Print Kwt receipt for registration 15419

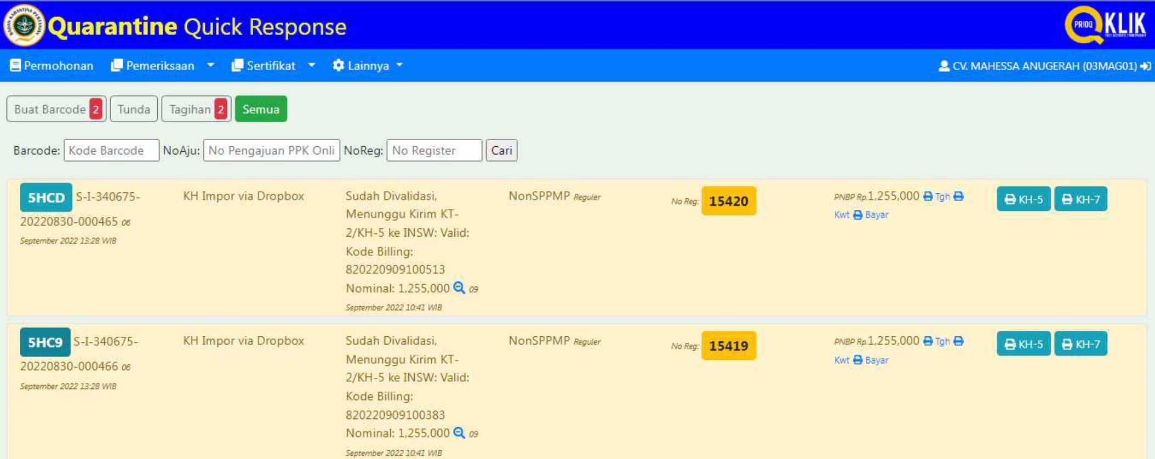click(842, 360)
